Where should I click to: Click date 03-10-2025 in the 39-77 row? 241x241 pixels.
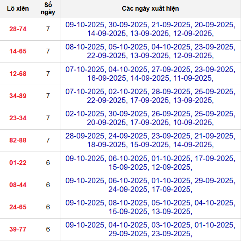pos(171,225)
